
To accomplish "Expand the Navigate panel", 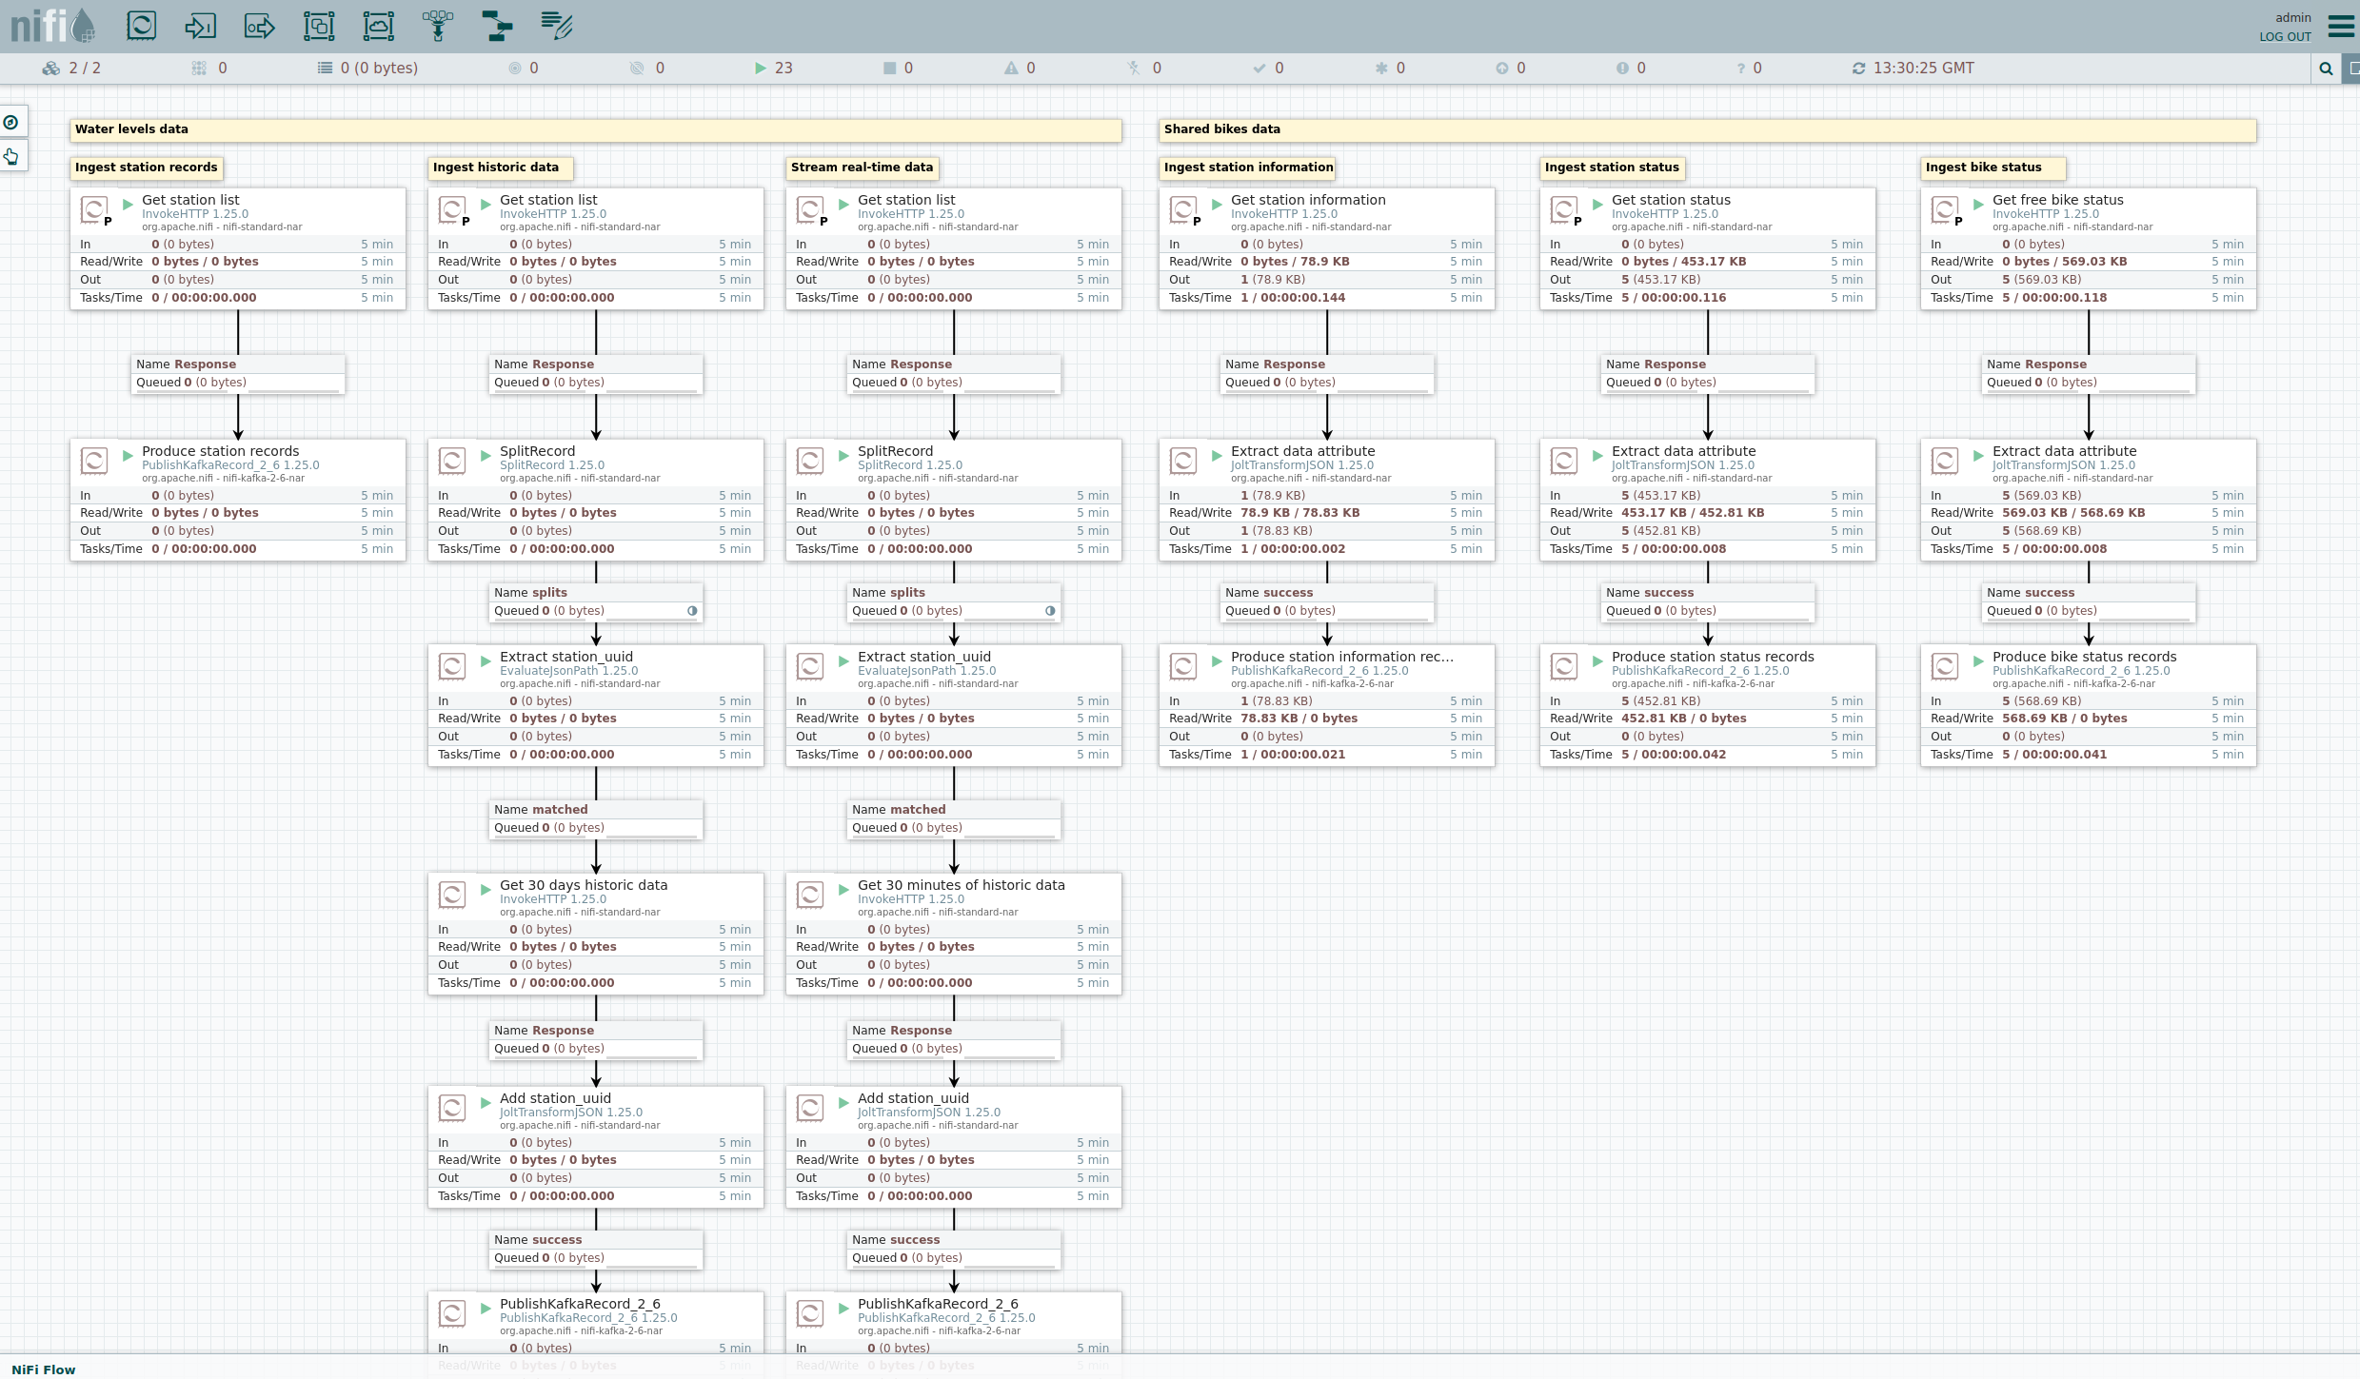I will point(11,122).
